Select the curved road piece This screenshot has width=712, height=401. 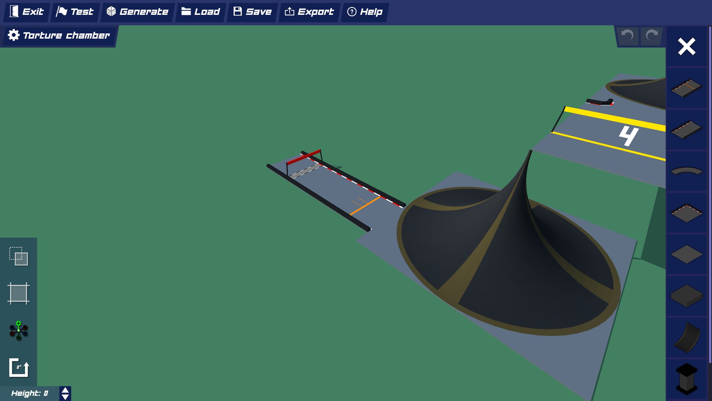pyautogui.click(x=686, y=171)
